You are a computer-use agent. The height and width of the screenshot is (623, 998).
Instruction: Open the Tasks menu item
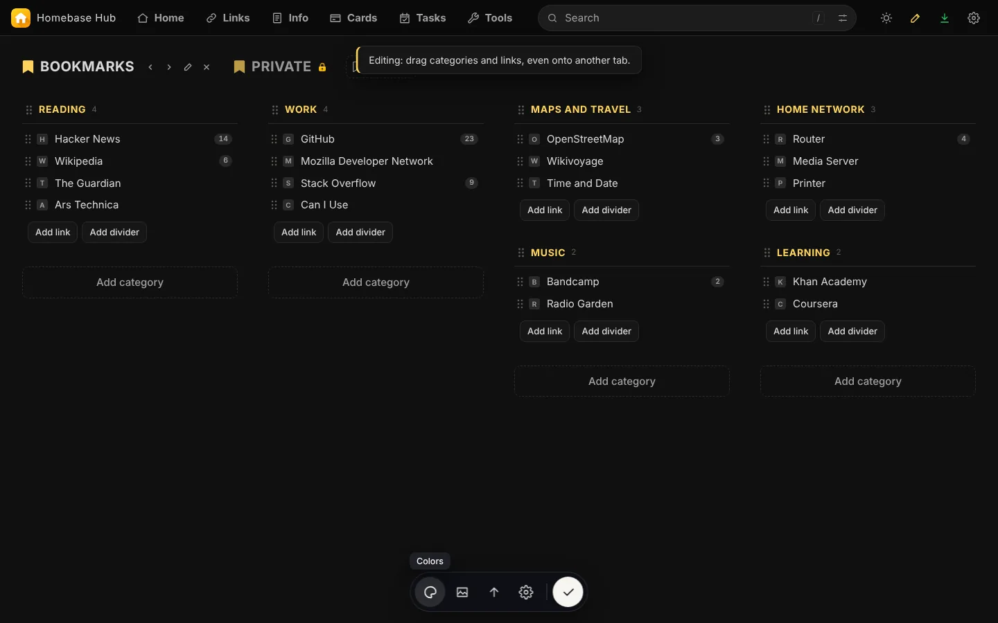click(423, 18)
